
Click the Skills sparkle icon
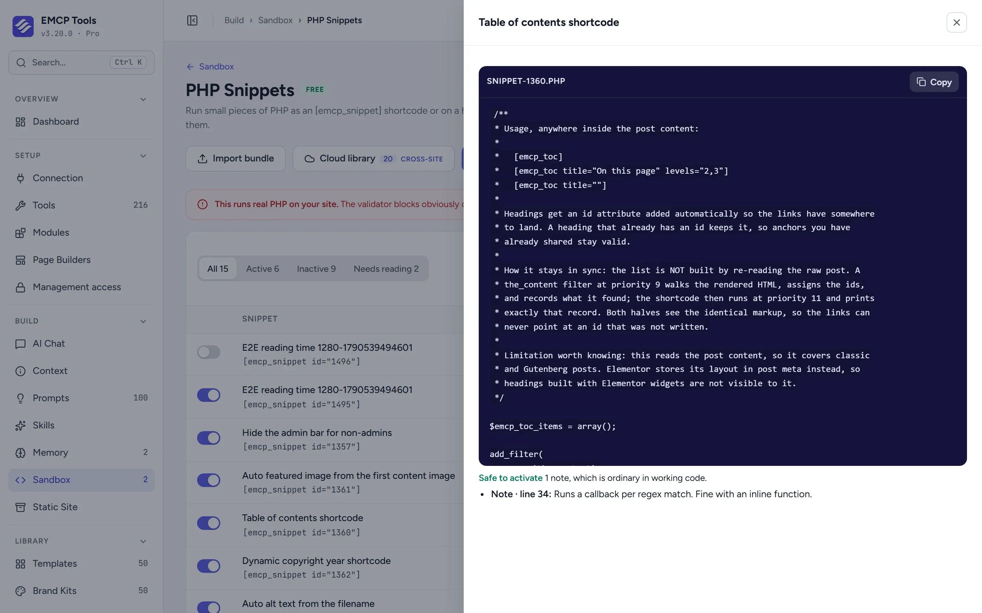coord(20,425)
